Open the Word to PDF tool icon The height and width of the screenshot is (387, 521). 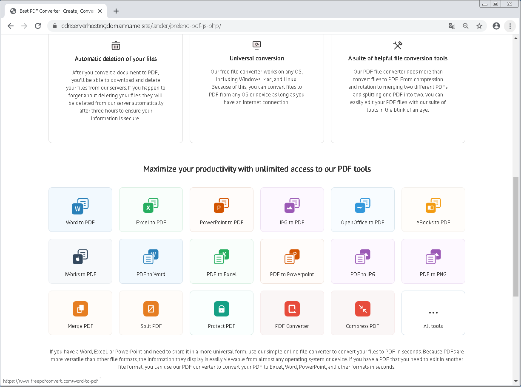[80, 206]
